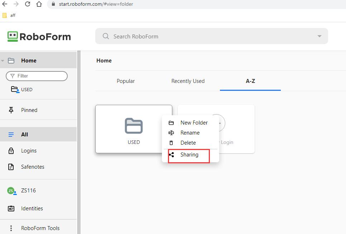Switch to the Popular tab
Viewport: 346px width, 234px height.
click(x=126, y=81)
